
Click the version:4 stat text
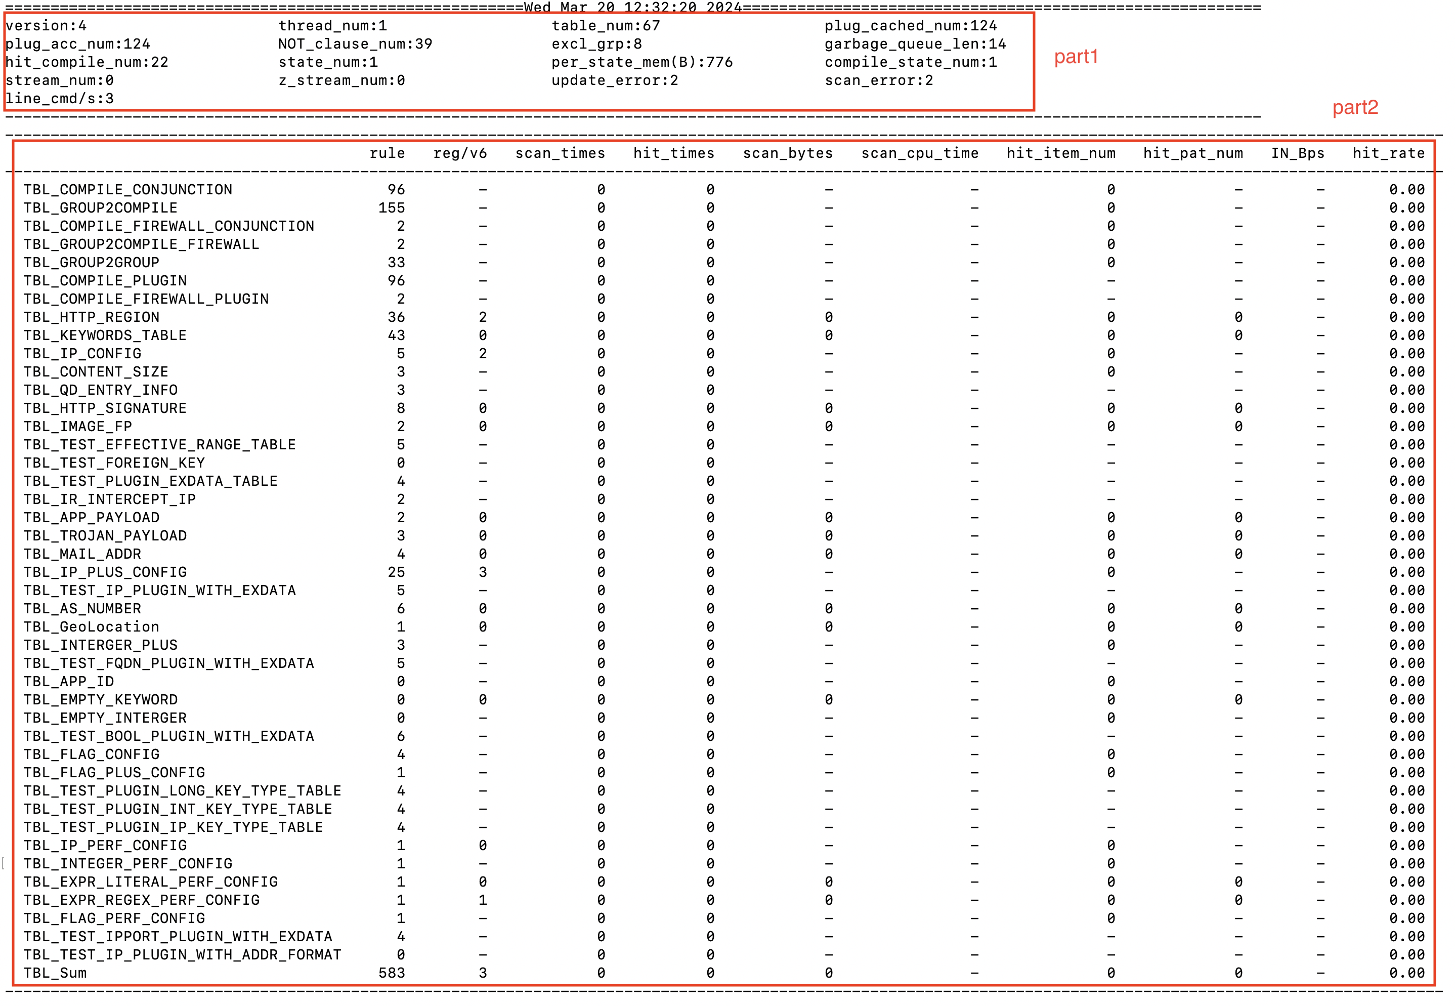46,26
